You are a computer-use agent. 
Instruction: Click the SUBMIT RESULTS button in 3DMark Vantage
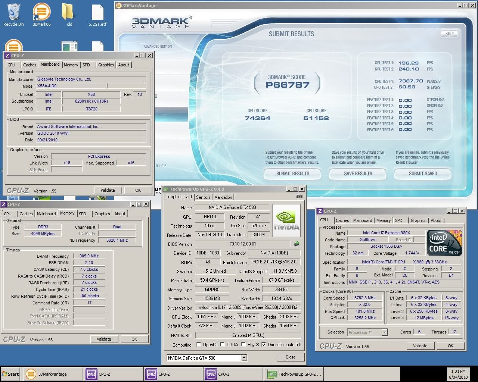tap(293, 173)
